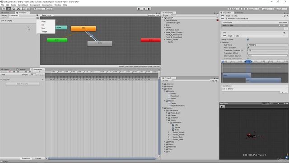Select the orange Idle state node
This screenshot has height=163, width=289.
pos(84,28)
